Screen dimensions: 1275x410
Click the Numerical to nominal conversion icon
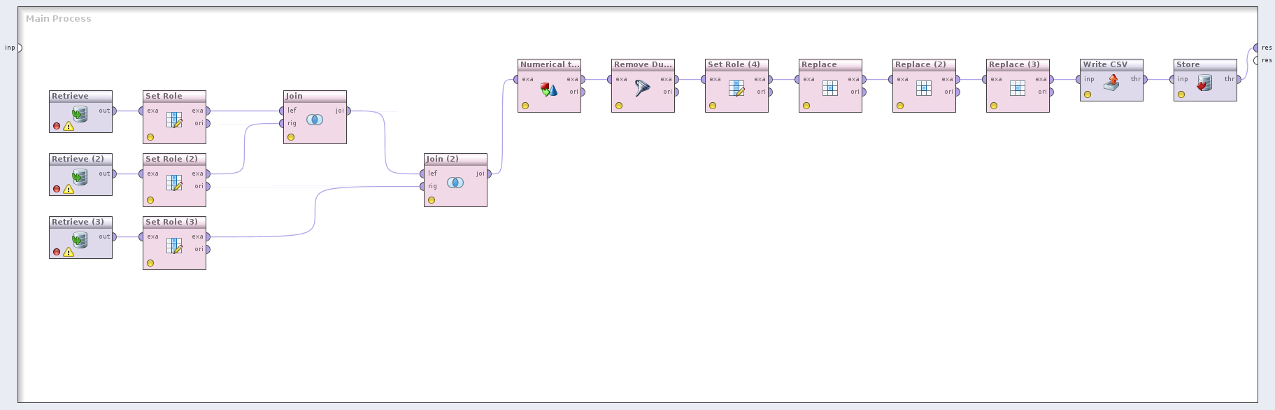coord(549,89)
